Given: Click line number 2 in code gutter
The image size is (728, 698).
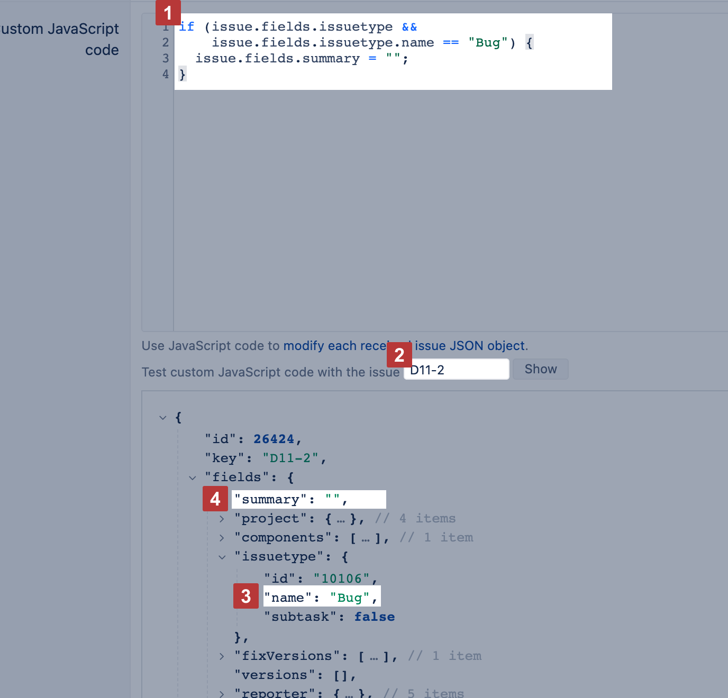Looking at the screenshot, I should [x=166, y=42].
